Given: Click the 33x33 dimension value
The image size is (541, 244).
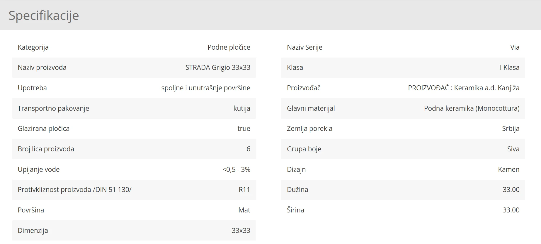Looking at the screenshot, I should pos(241,231).
